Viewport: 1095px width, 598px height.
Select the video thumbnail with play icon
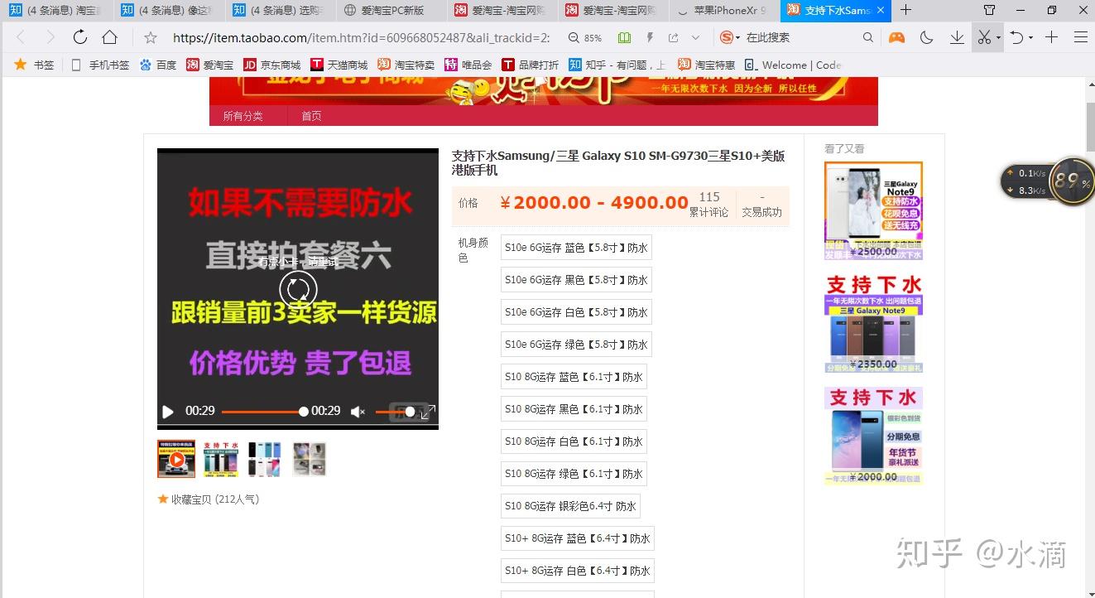click(x=176, y=459)
